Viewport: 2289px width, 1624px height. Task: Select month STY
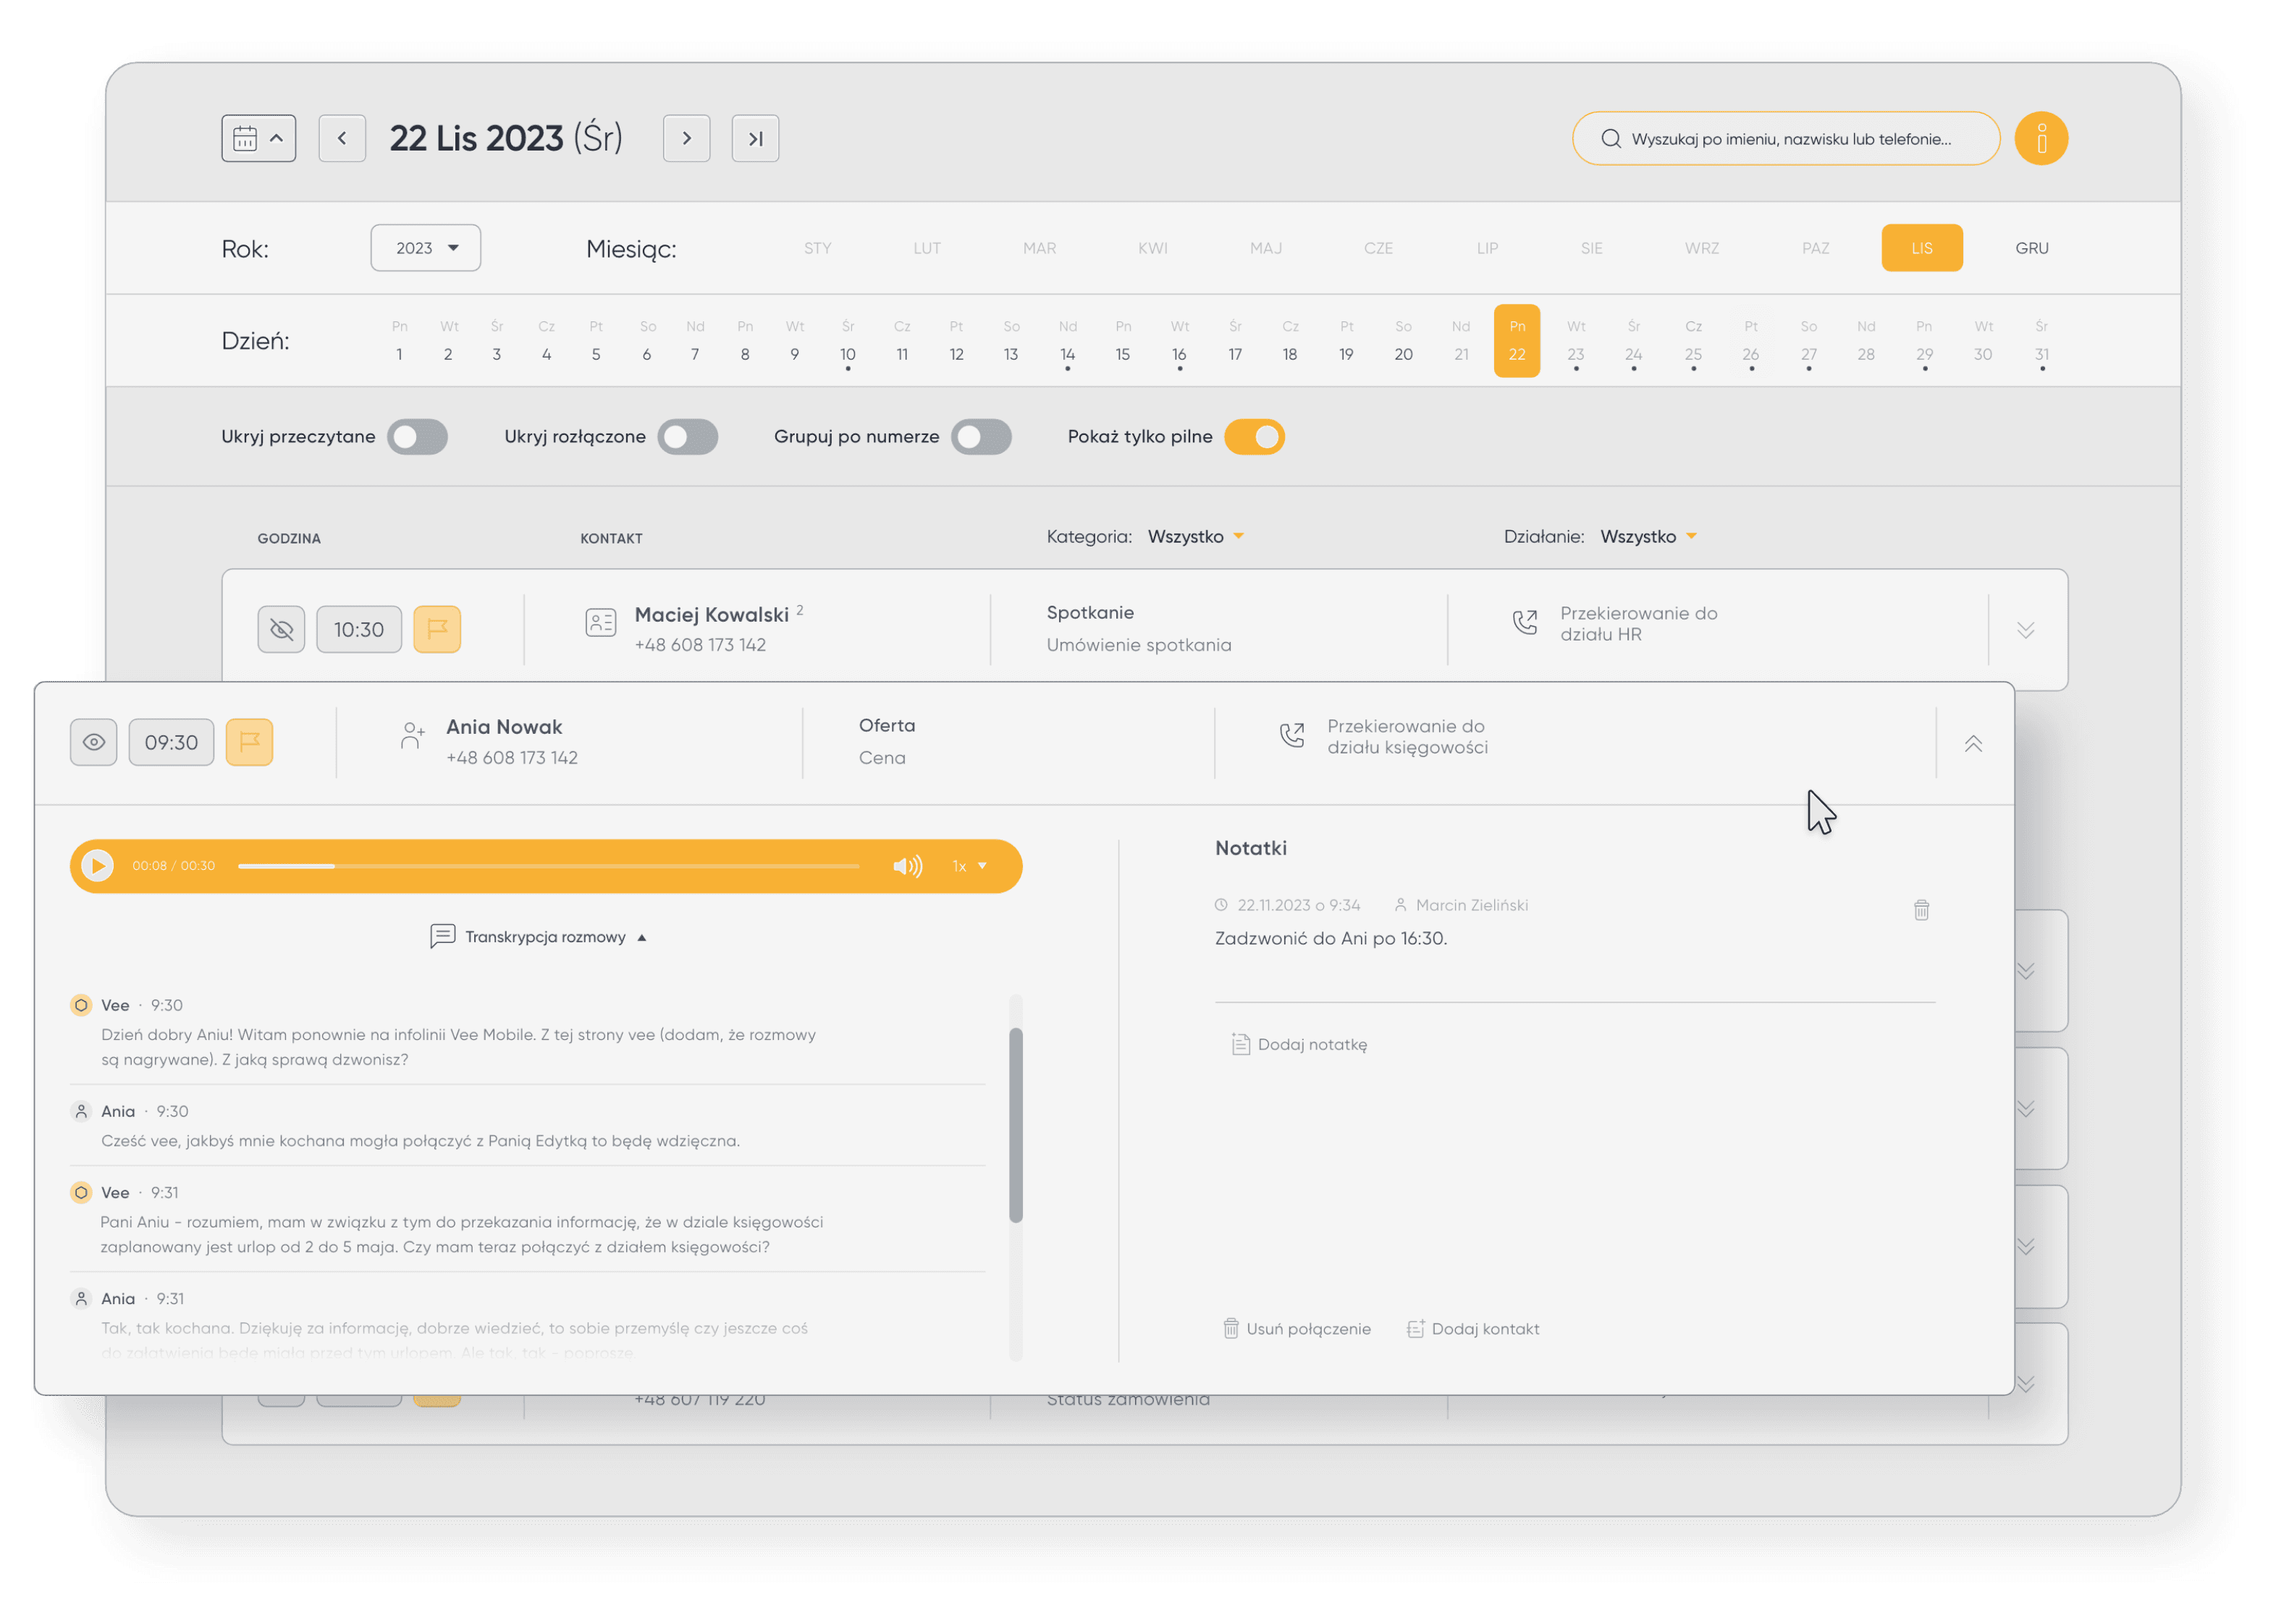[817, 248]
